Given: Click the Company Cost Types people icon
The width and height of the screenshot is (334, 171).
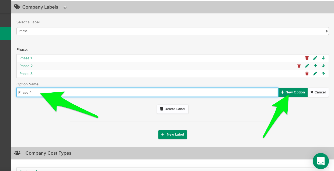Looking at the screenshot, I should coord(17,153).
